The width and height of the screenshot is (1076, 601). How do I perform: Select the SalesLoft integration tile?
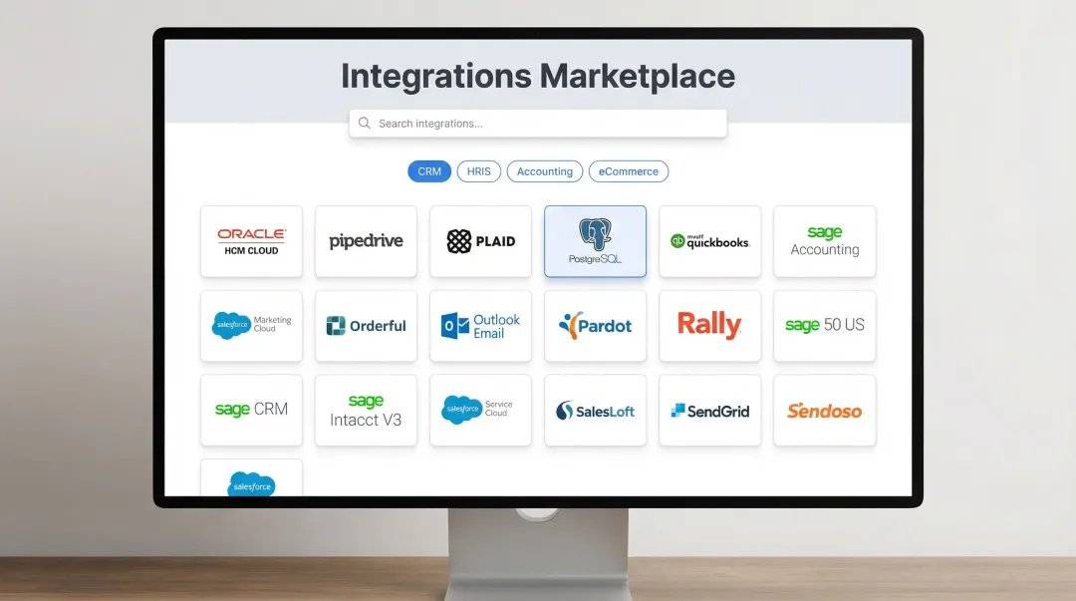pos(595,411)
